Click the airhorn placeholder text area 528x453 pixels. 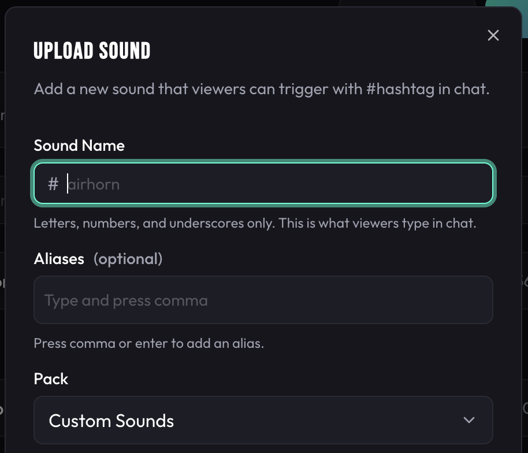point(94,183)
